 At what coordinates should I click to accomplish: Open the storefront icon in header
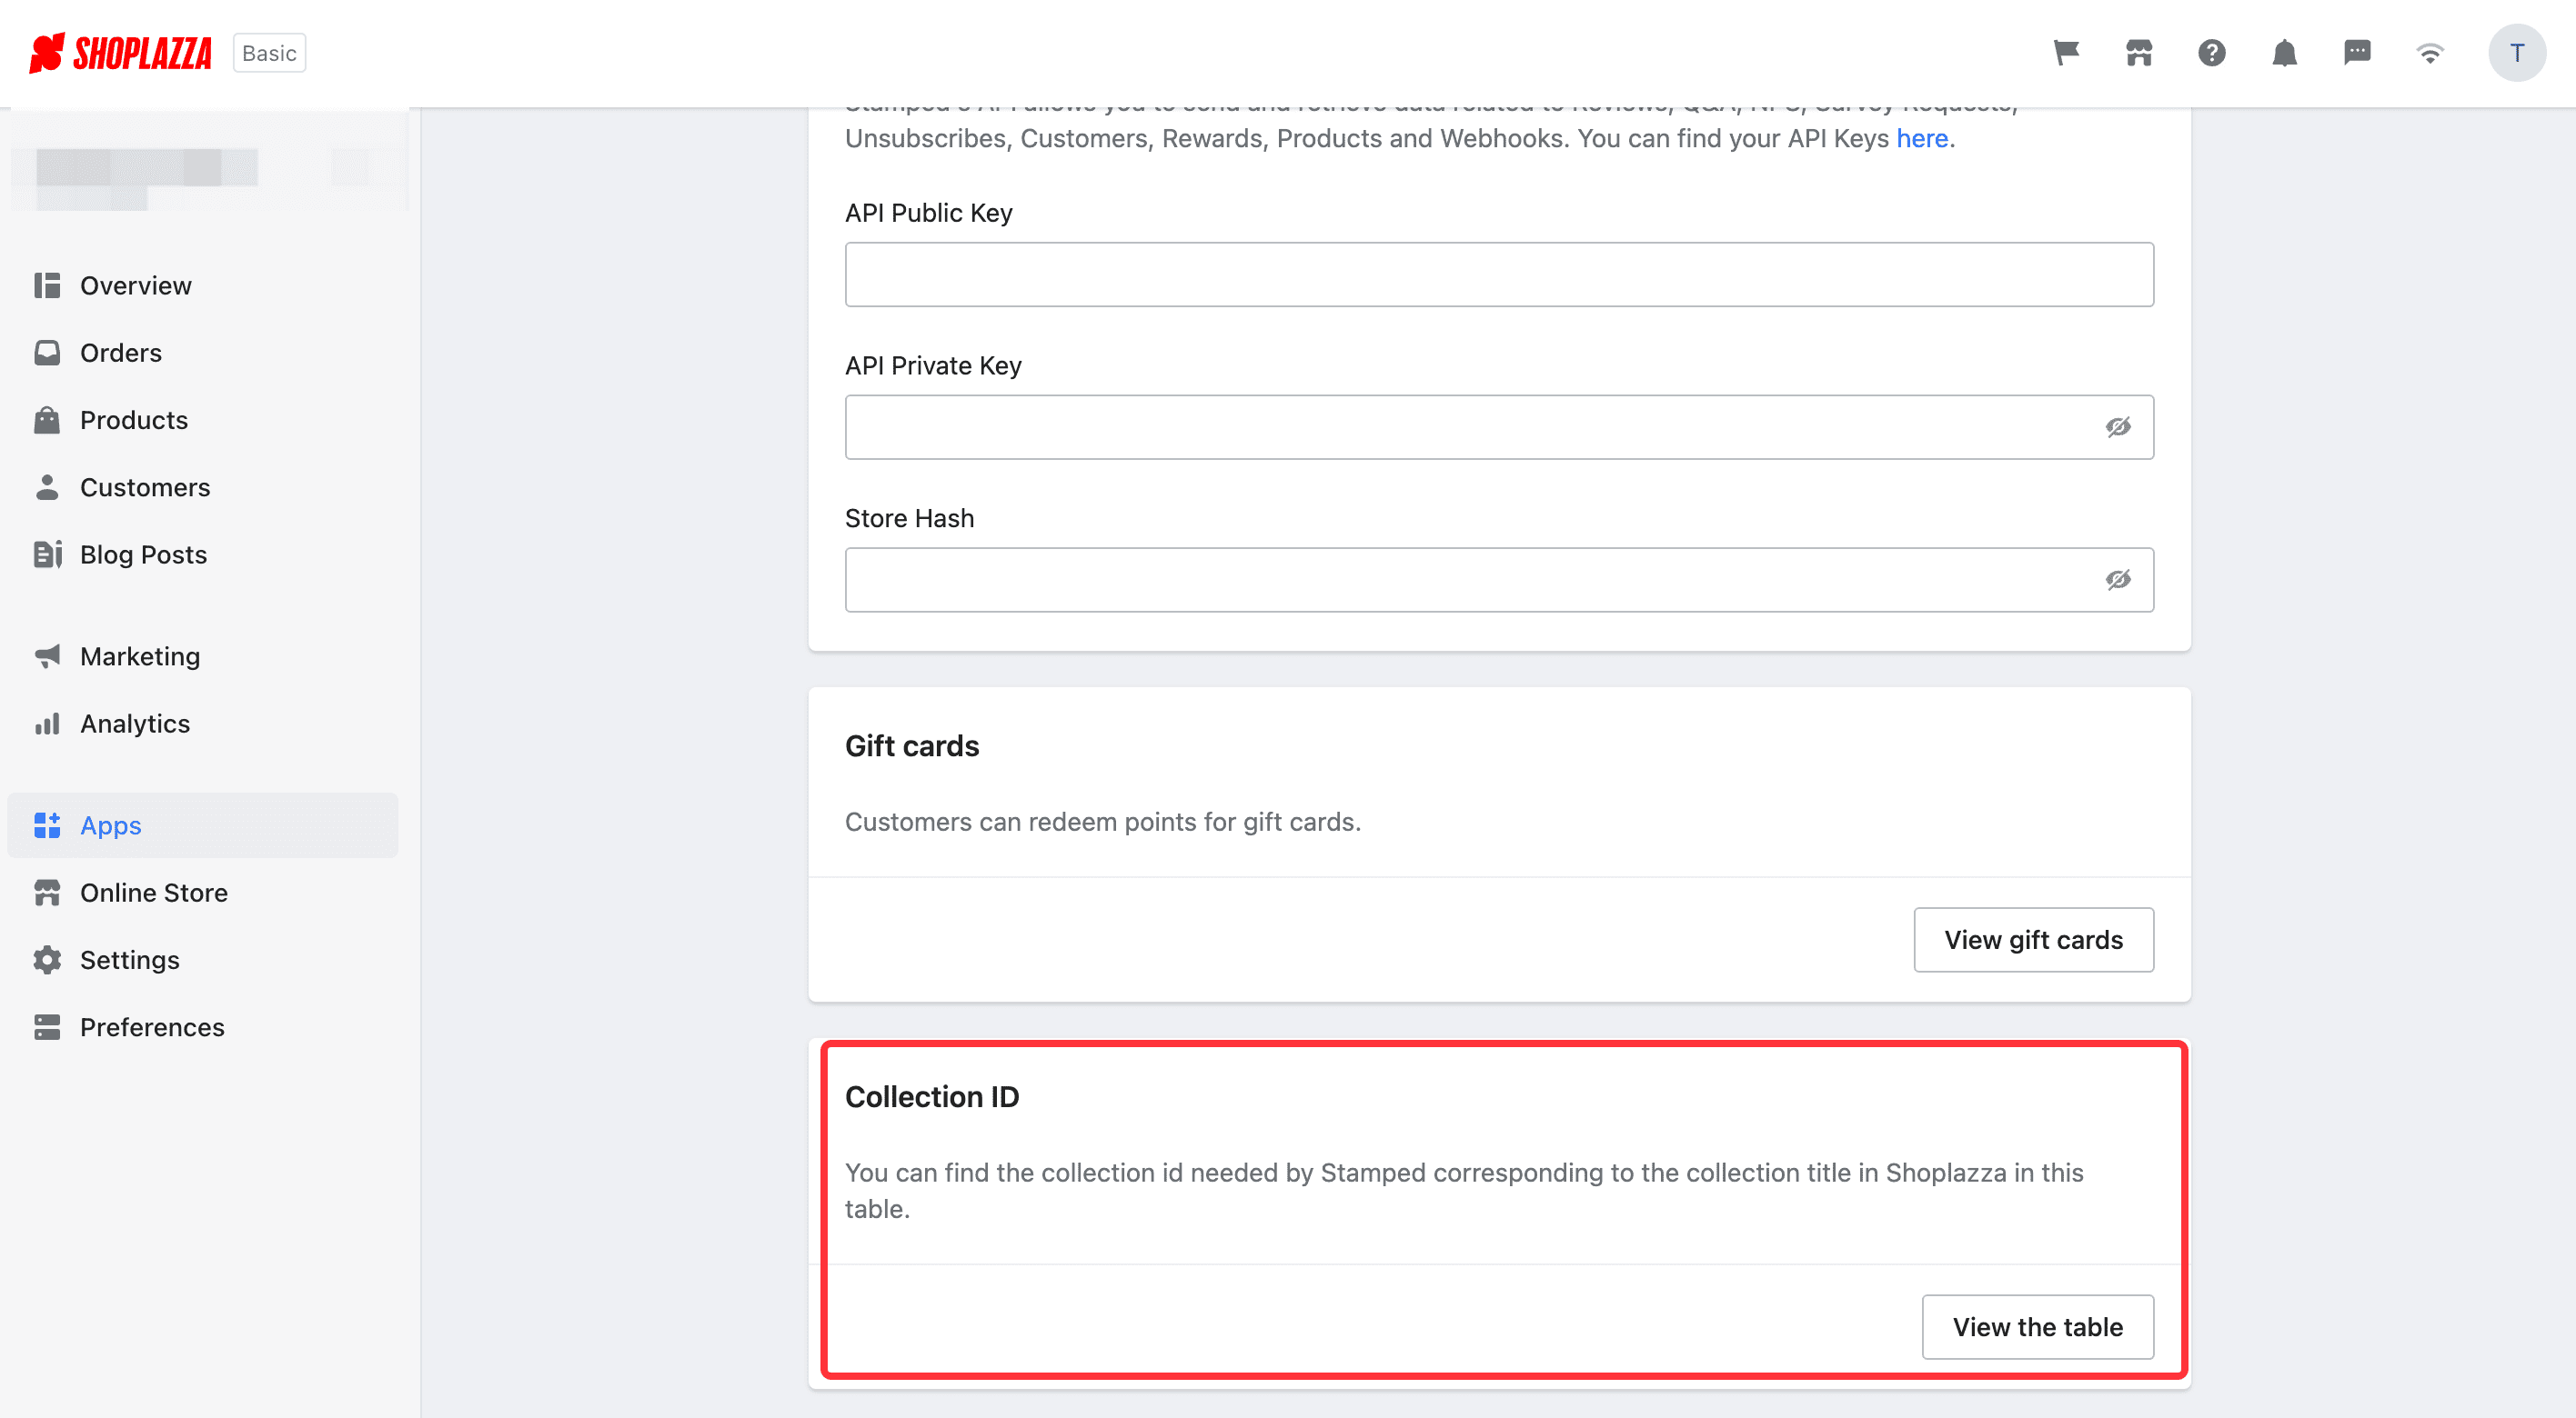[2139, 53]
